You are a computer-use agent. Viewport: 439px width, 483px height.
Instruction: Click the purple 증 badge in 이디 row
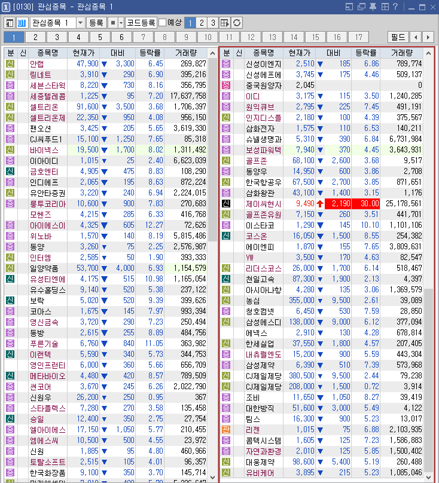point(226,96)
